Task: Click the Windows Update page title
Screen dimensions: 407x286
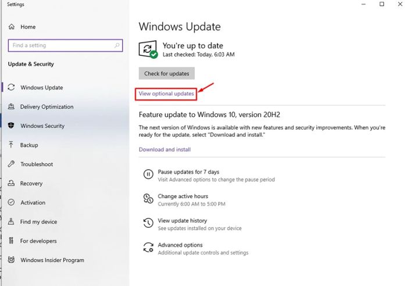Action: pos(180,27)
